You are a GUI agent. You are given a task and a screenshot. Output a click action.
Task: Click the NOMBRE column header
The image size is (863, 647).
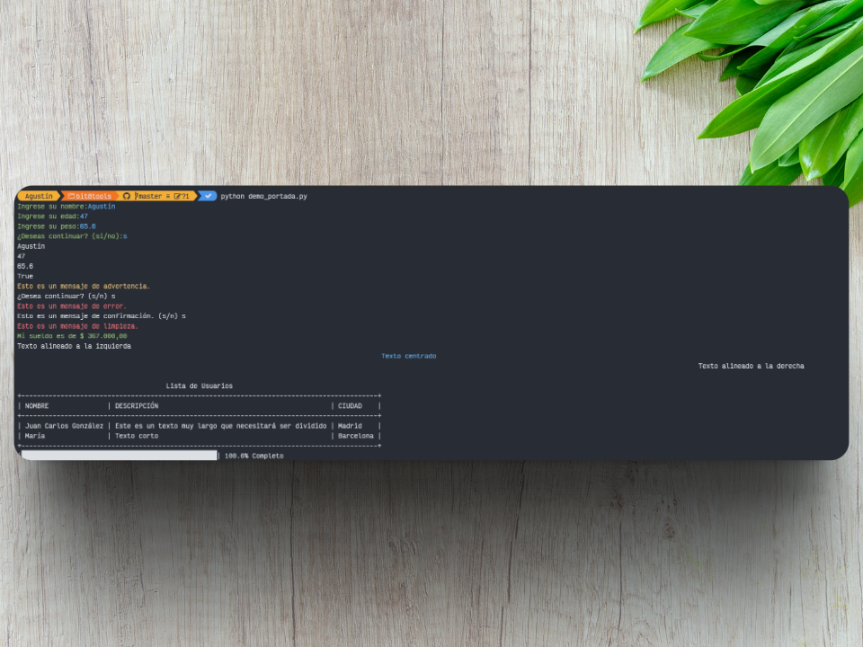[37, 406]
